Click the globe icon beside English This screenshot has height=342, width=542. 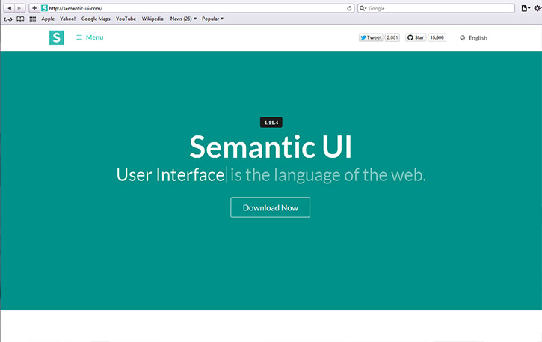coord(463,37)
